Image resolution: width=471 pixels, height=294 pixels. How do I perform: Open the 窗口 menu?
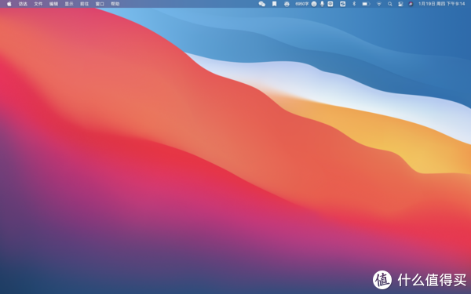pos(100,4)
